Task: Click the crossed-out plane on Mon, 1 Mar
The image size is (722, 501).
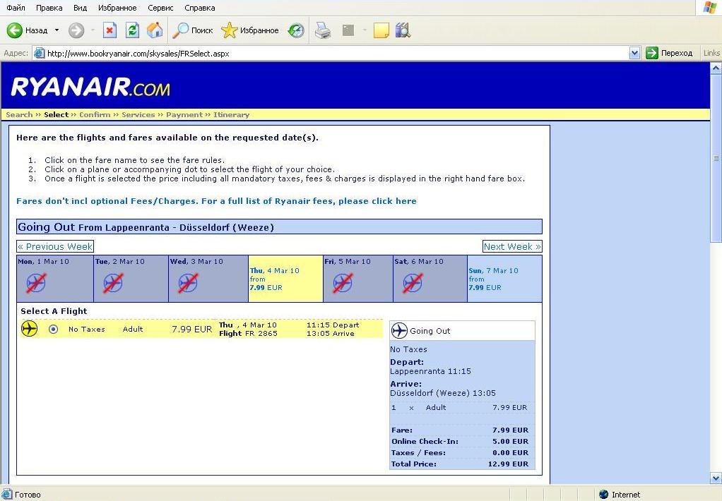Action: click(x=36, y=283)
